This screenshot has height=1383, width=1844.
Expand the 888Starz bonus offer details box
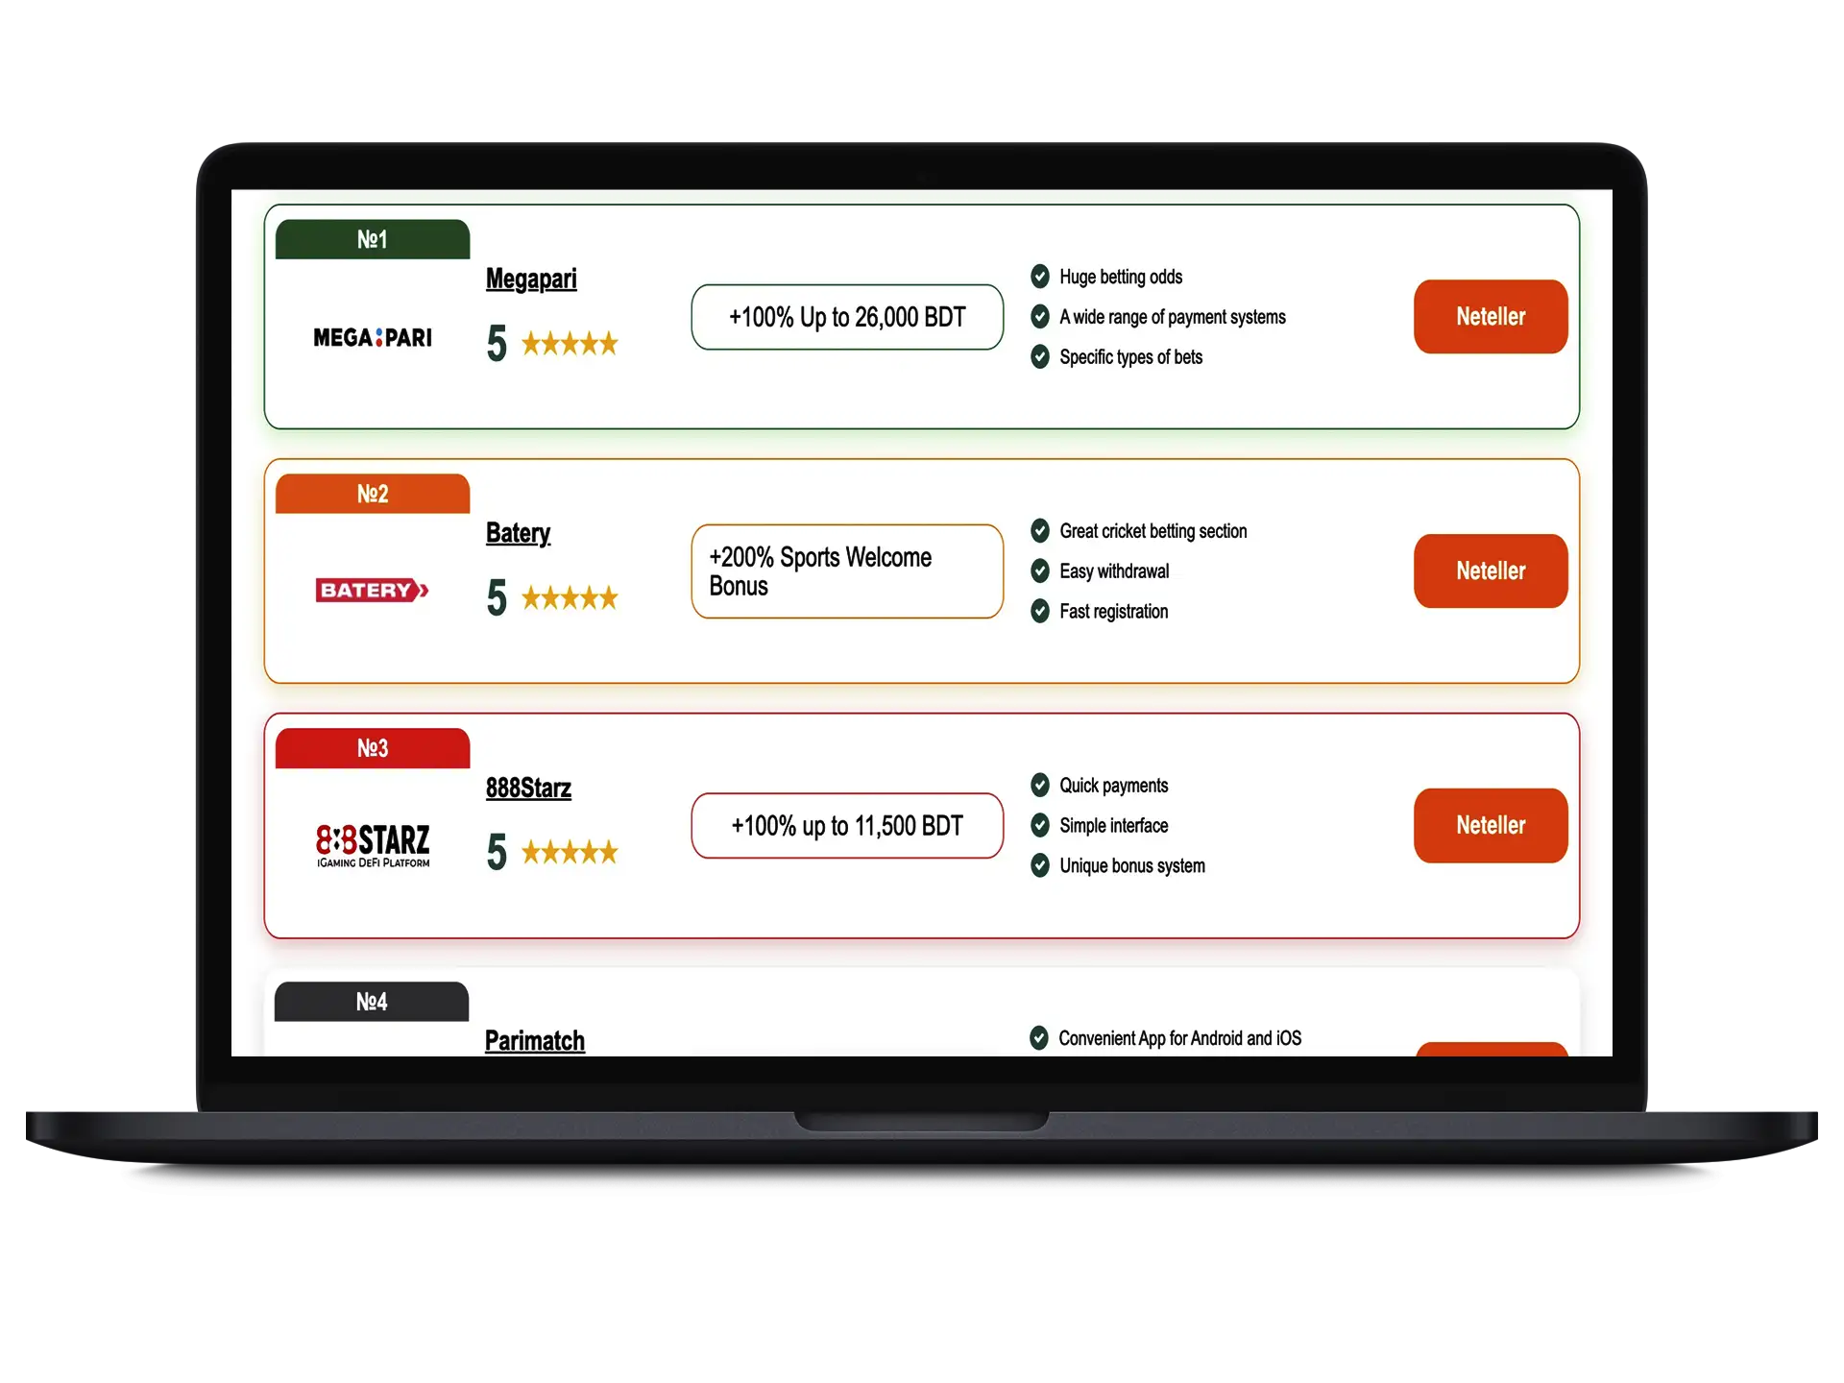click(848, 825)
